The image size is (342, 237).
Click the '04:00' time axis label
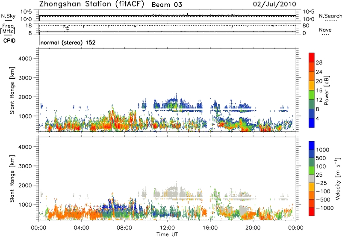(81, 228)
